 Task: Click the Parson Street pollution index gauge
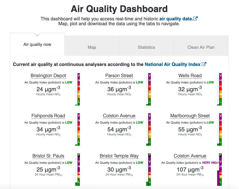point(149,89)
